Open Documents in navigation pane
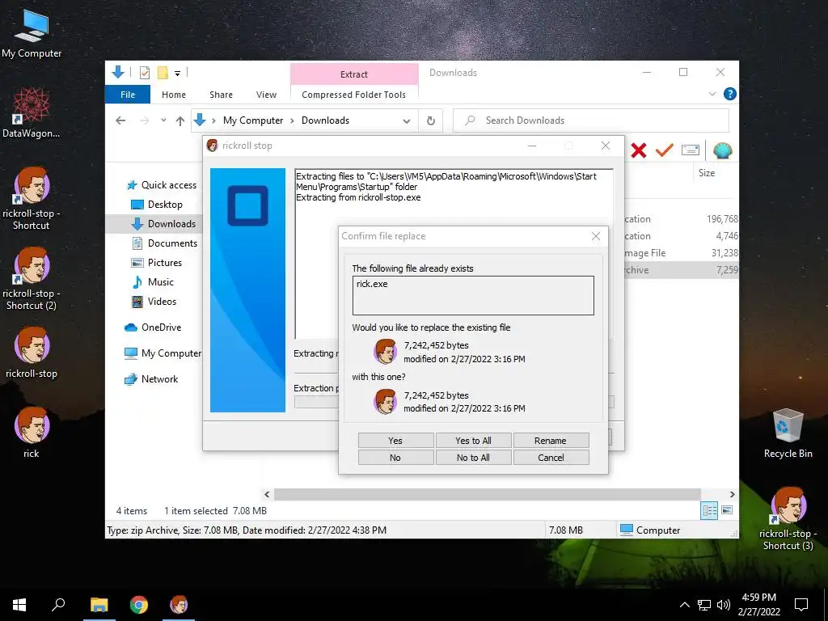This screenshot has height=621, width=828. [x=163, y=243]
